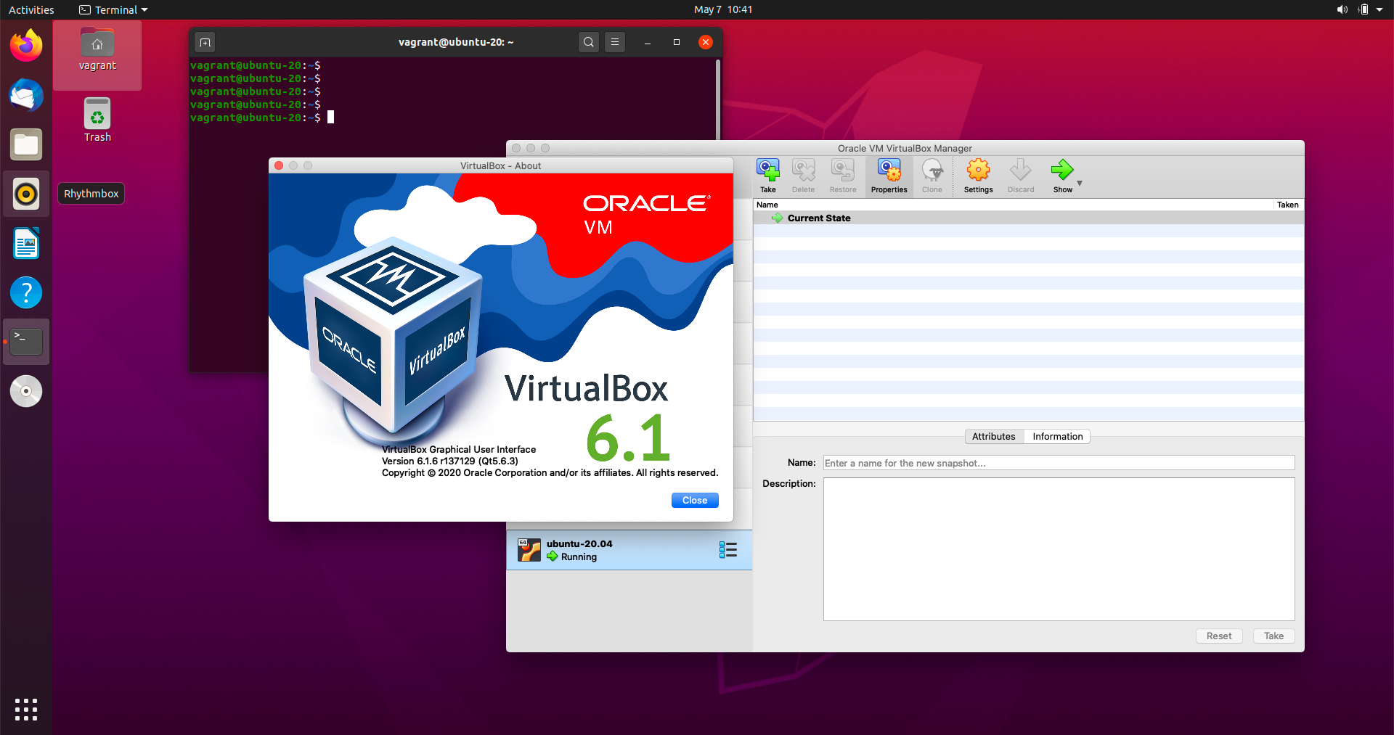Open VM Settings from the toolbar

coord(978,176)
